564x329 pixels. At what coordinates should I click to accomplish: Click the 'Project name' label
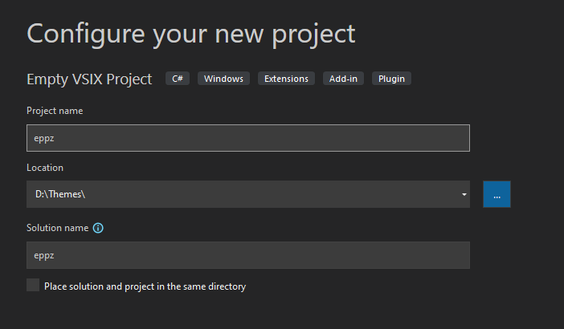[x=55, y=111]
